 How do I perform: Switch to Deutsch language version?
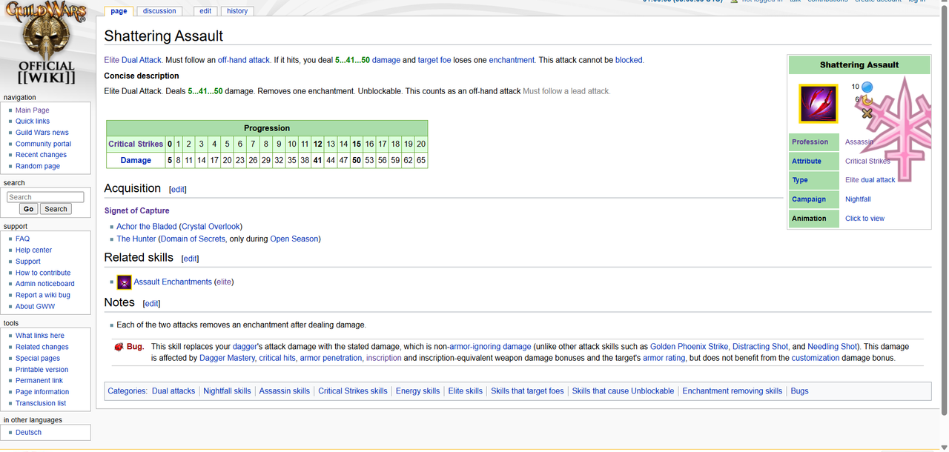point(29,433)
